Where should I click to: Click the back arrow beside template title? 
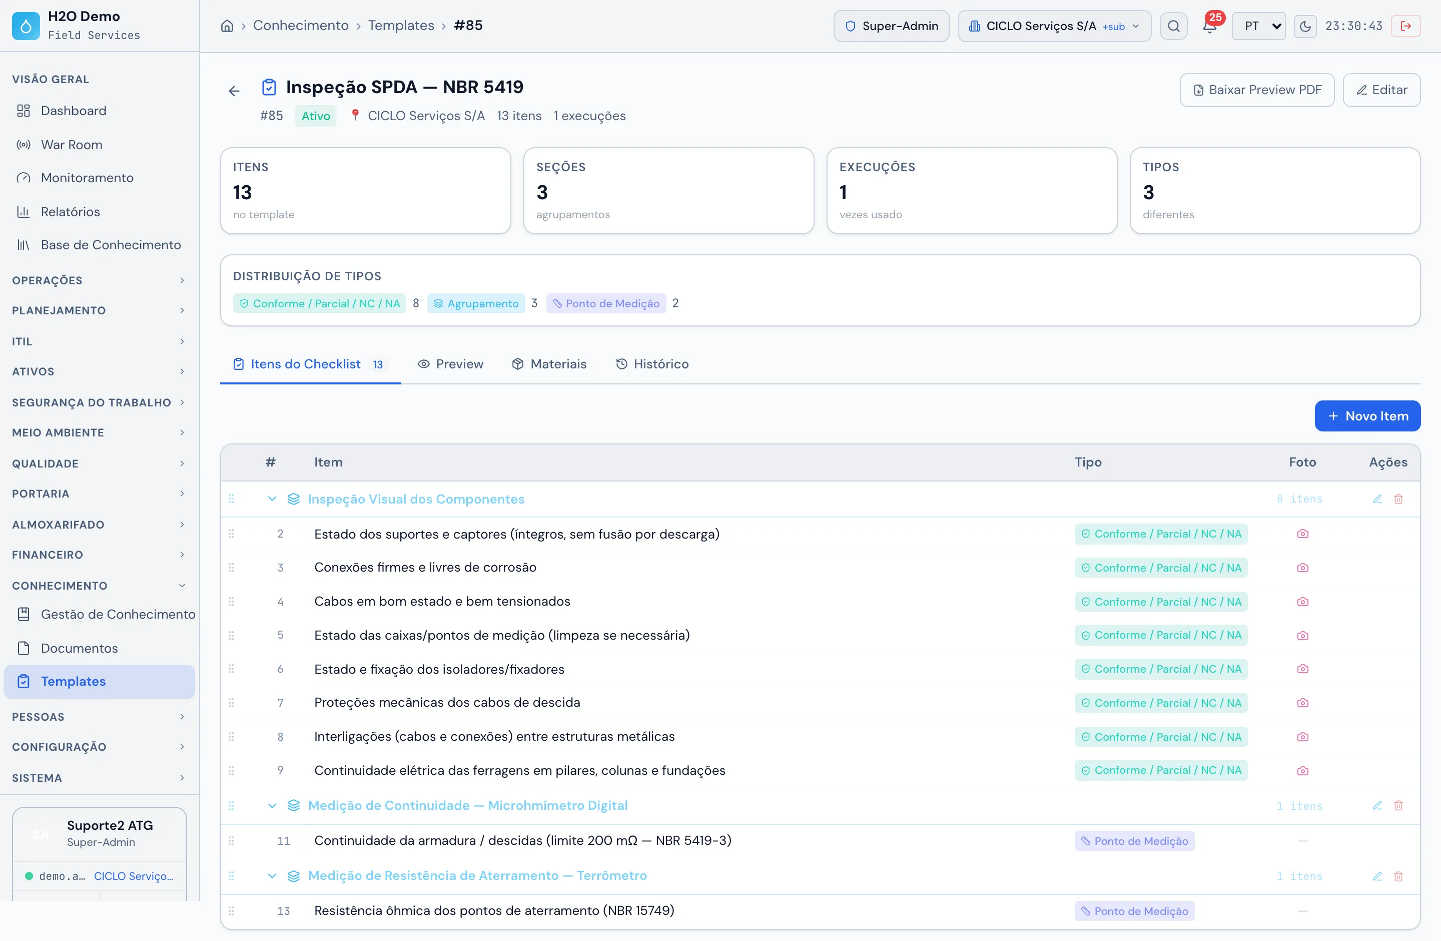click(234, 91)
